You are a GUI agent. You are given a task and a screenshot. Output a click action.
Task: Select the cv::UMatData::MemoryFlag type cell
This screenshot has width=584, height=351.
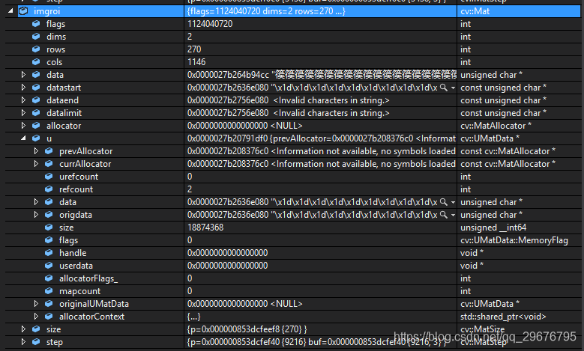tap(514, 240)
